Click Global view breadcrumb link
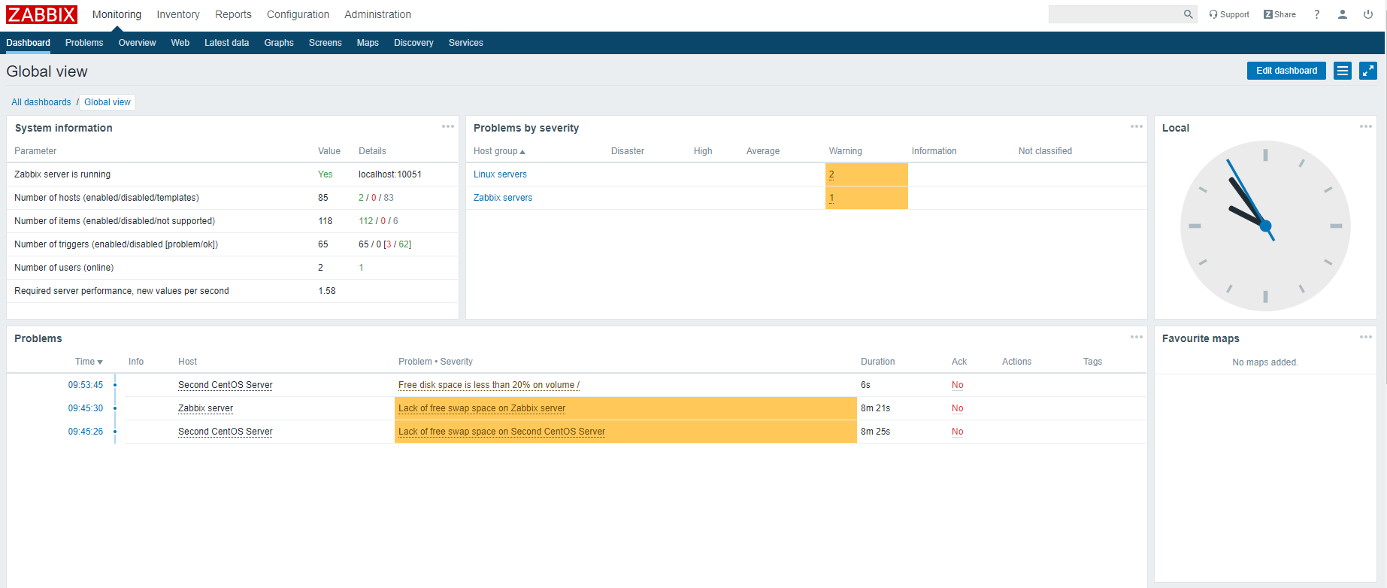 (x=108, y=102)
